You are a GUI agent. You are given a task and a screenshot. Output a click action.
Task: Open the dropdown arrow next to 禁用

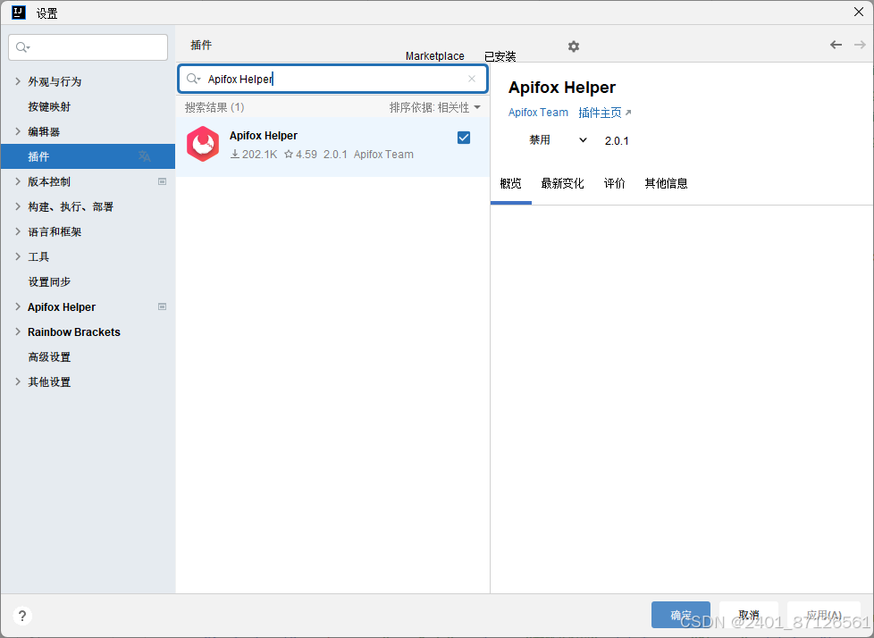583,140
